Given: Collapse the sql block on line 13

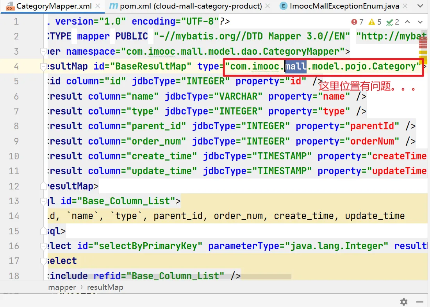Looking at the screenshot, I should click(x=43, y=202).
